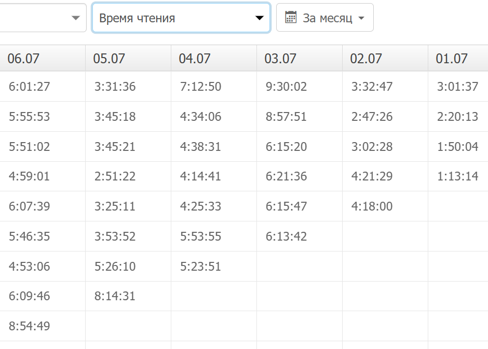This screenshot has height=349, width=488.
Task: Select the 03.07 column header
Action: coord(281,59)
